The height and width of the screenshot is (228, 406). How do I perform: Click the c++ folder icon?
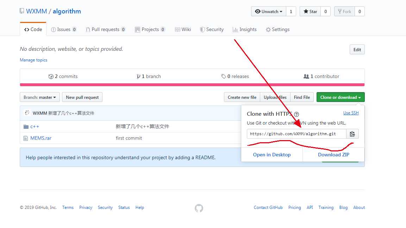point(26,127)
